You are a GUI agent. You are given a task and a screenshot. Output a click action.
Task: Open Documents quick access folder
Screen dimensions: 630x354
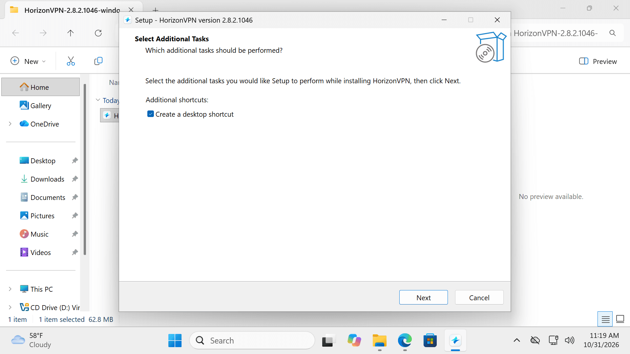[x=48, y=197]
